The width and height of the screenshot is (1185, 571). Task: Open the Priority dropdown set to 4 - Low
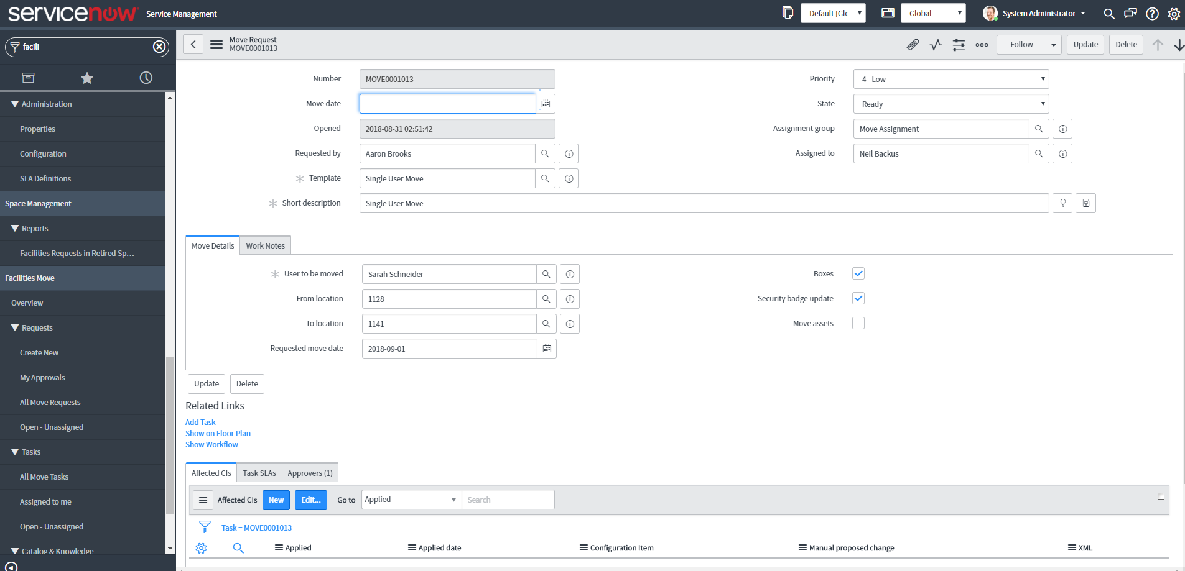[x=950, y=79]
